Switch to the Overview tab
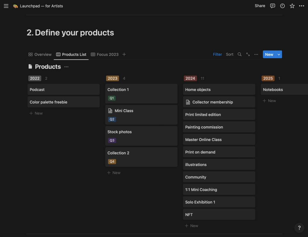The width and height of the screenshot is (308, 237). [x=40, y=54]
